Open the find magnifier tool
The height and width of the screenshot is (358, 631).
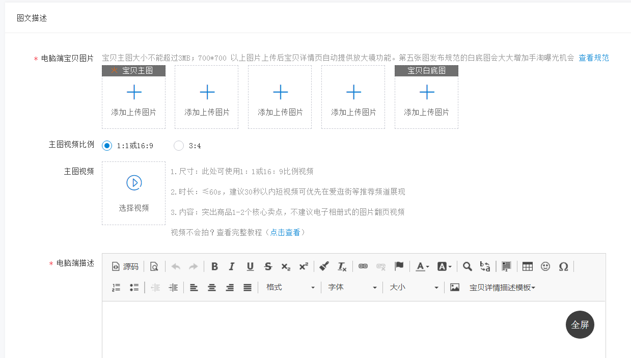(467, 266)
